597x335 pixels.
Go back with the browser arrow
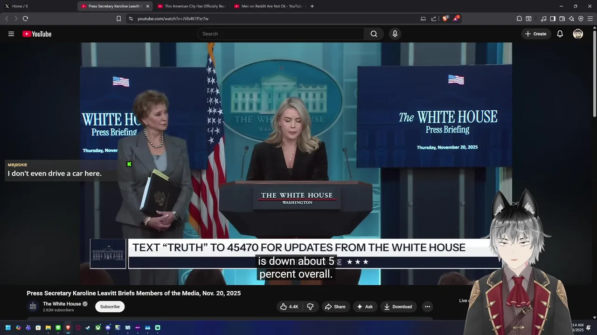pyautogui.click(x=7, y=19)
